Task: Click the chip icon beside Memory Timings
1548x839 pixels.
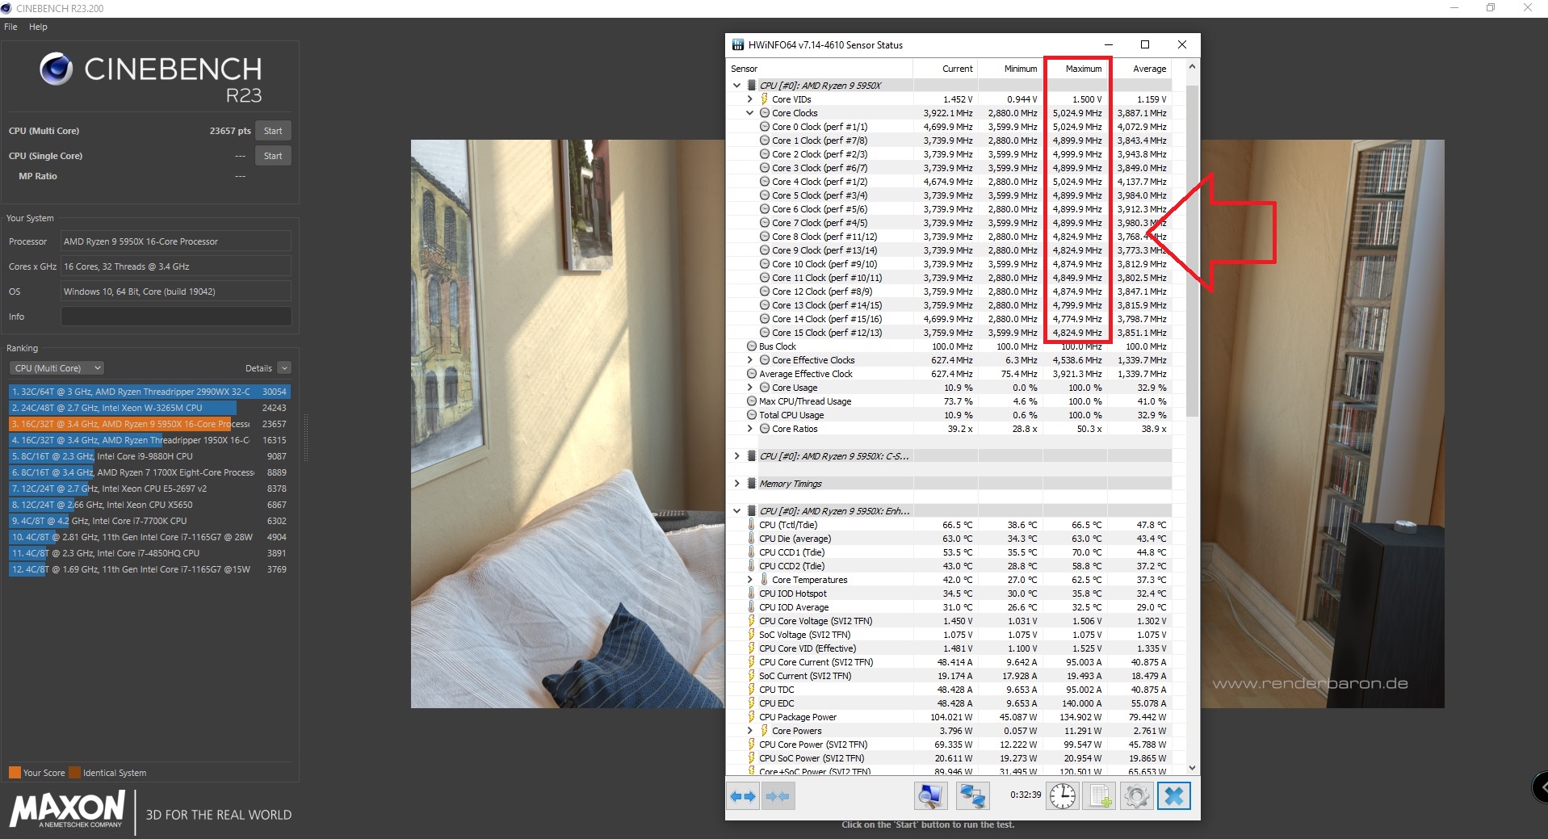Action: click(752, 484)
